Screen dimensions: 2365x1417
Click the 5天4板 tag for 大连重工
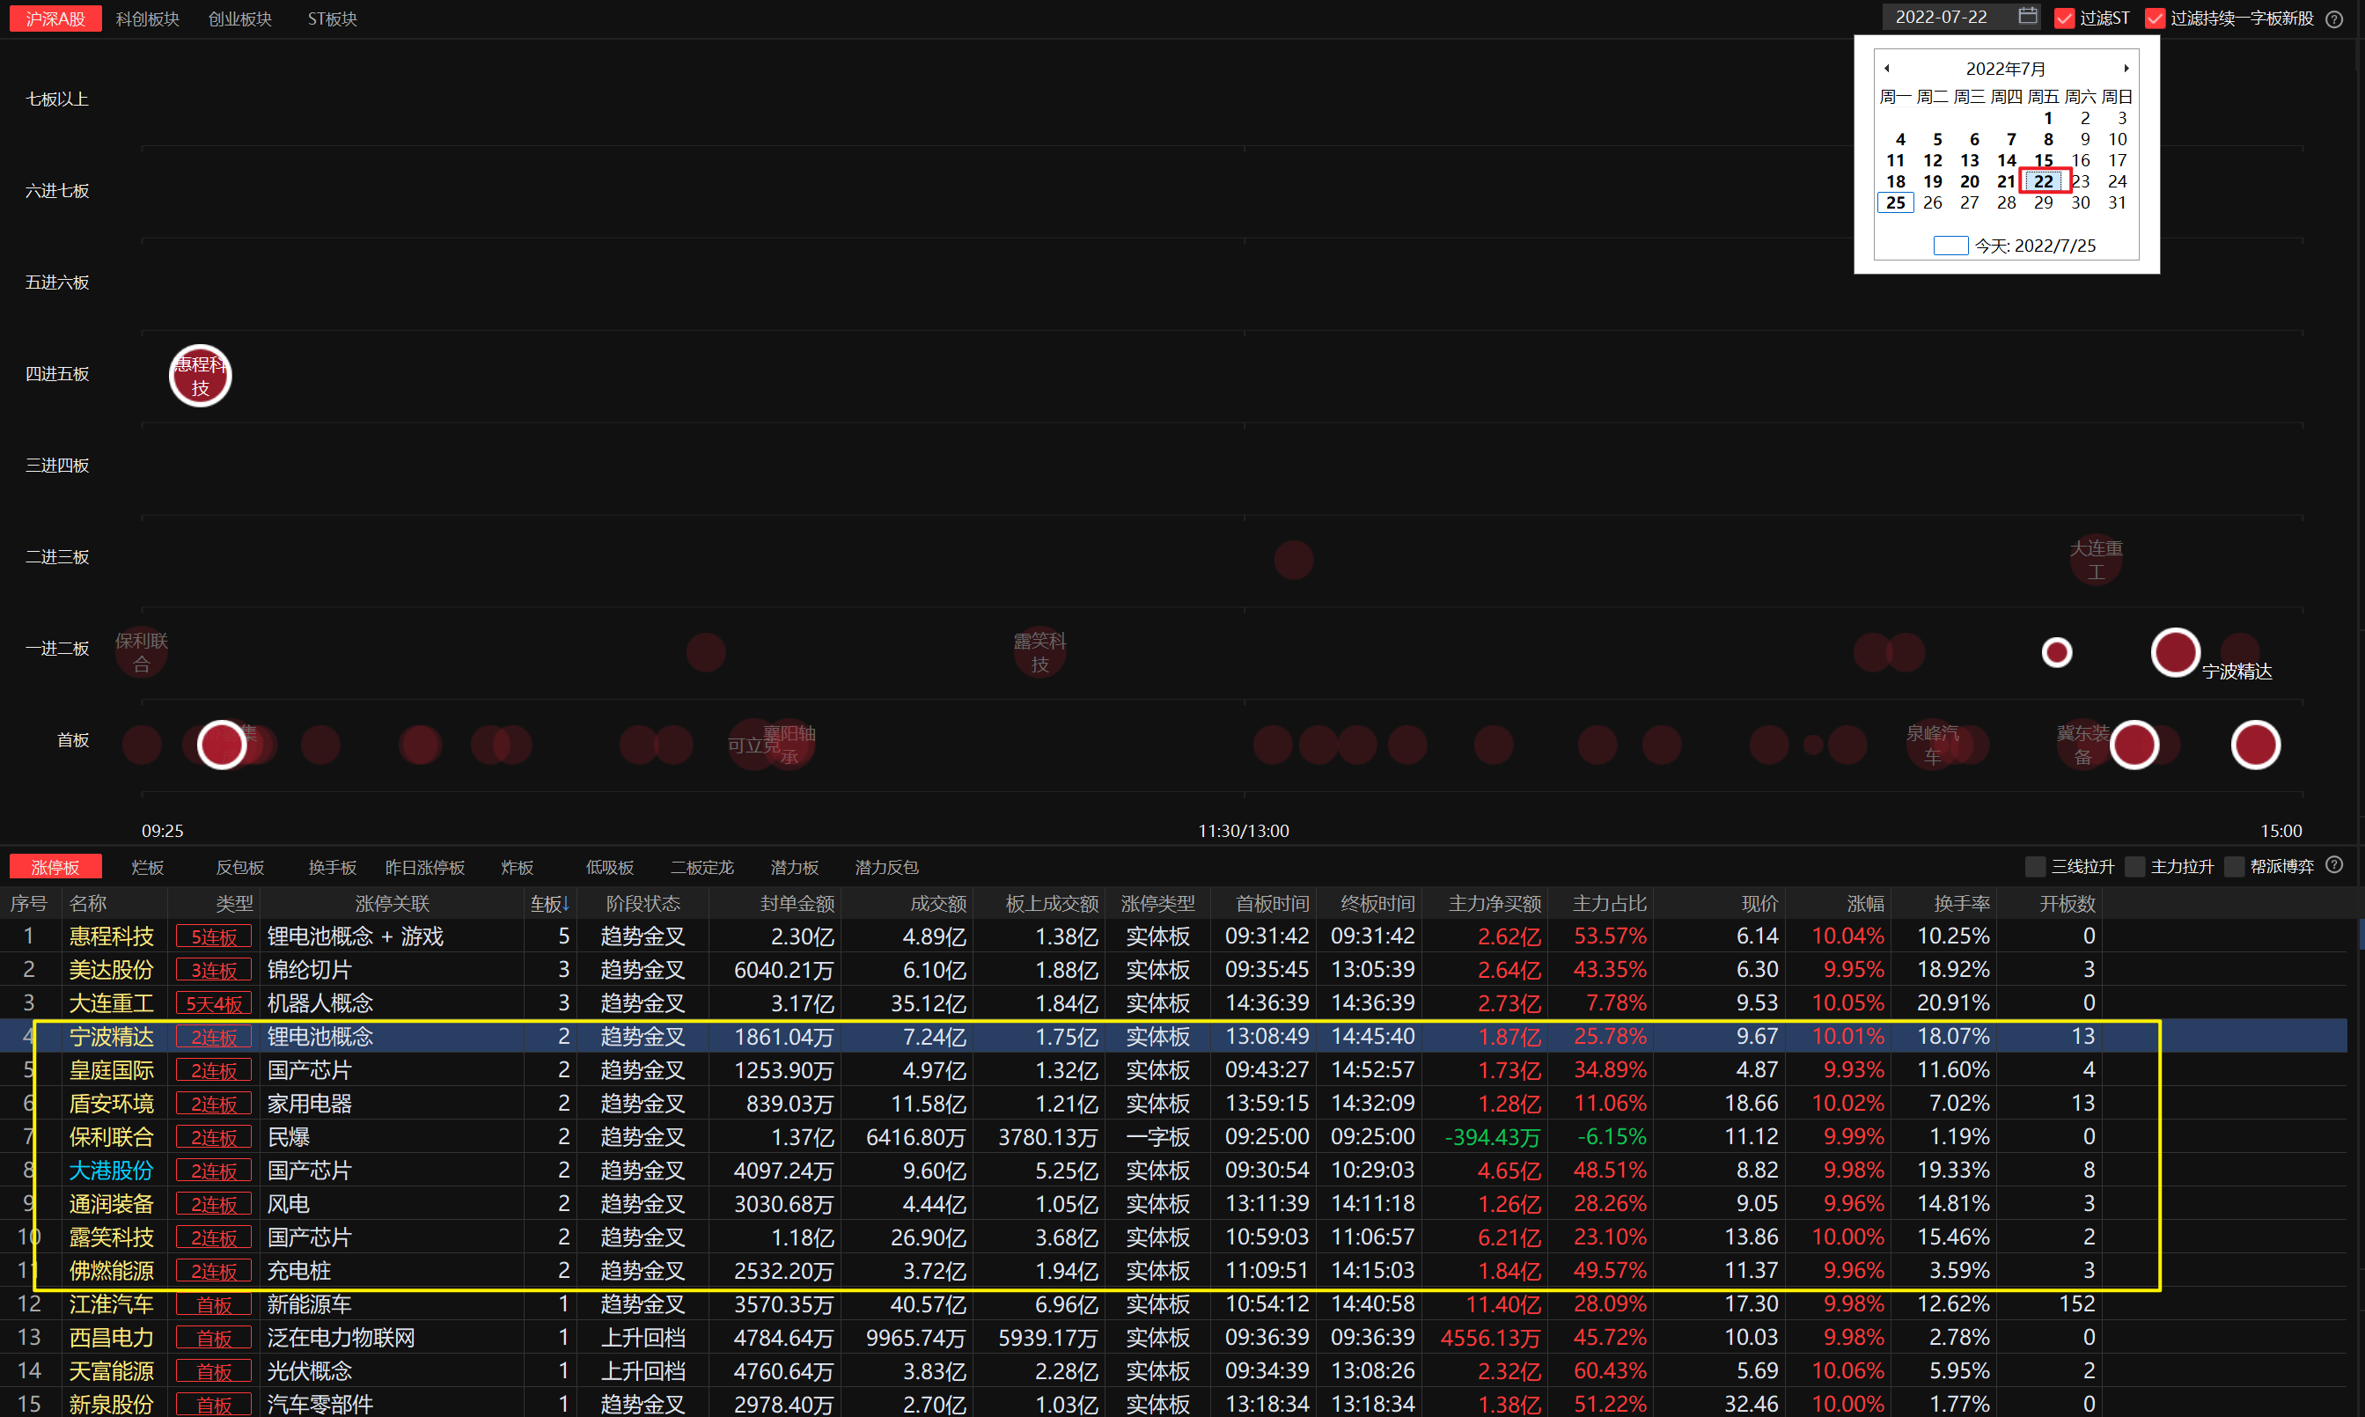coord(214,1003)
